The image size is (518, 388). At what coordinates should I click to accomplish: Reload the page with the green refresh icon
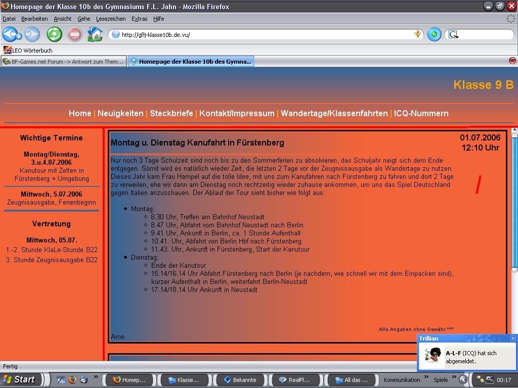(54, 34)
